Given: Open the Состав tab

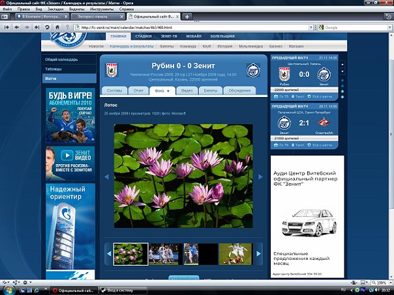Looking at the screenshot, I should click(114, 91).
